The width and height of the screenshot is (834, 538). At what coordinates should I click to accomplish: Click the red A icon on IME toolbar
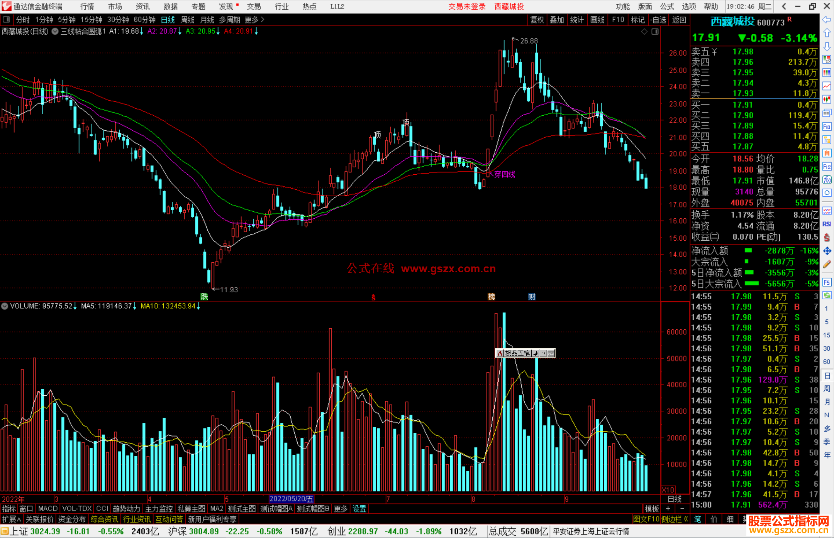(500, 353)
